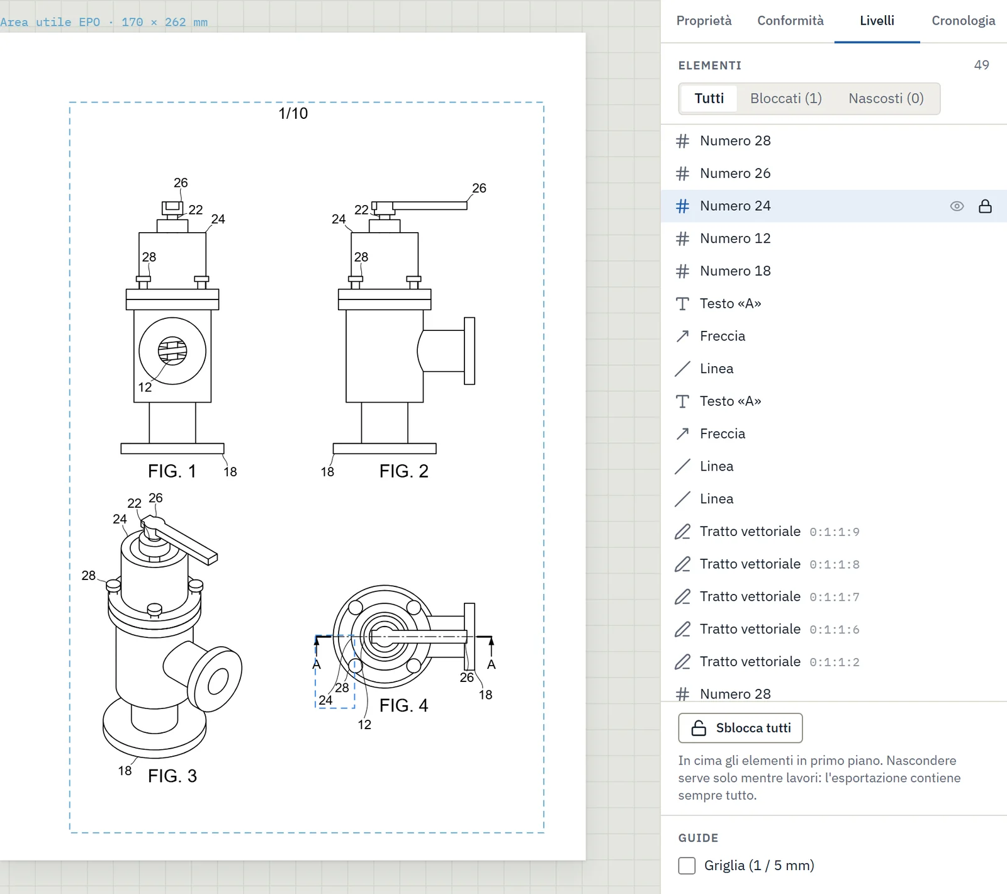This screenshot has height=894, width=1007.
Task: Click the FIG. 4 label on canvas
Action: 403,706
